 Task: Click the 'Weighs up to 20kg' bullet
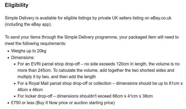pos(29,51)
